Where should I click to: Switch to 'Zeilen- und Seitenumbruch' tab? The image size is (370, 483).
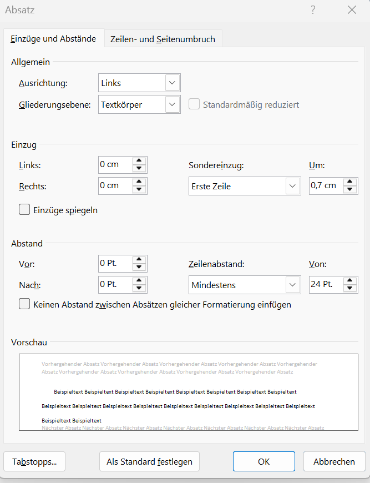pyautogui.click(x=163, y=39)
